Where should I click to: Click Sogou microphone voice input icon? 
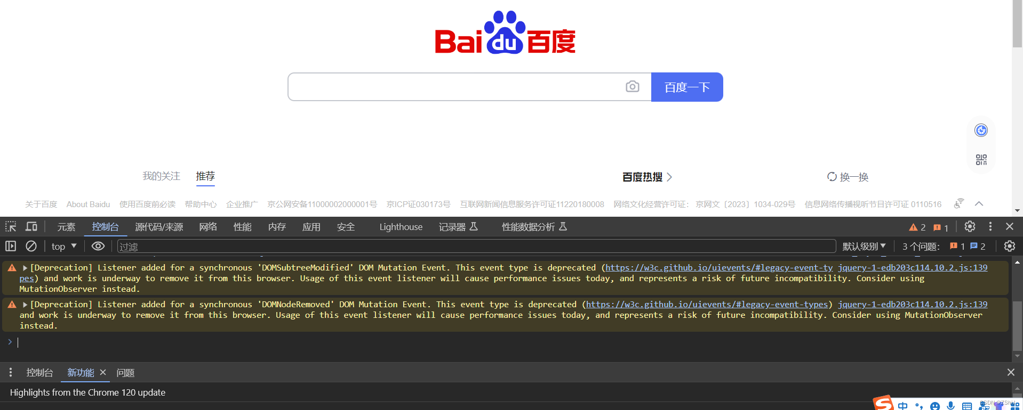[950, 406]
